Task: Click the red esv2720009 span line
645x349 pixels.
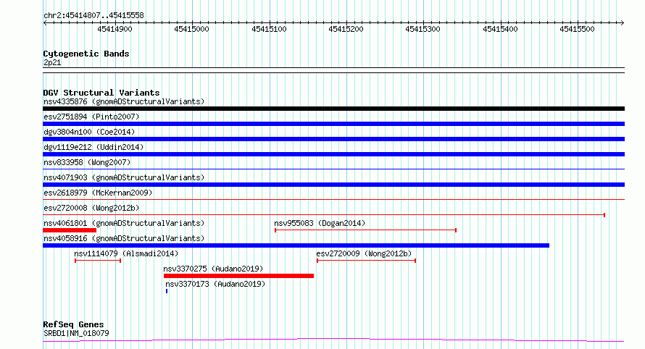Action: pyautogui.click(x=367, y=261)
